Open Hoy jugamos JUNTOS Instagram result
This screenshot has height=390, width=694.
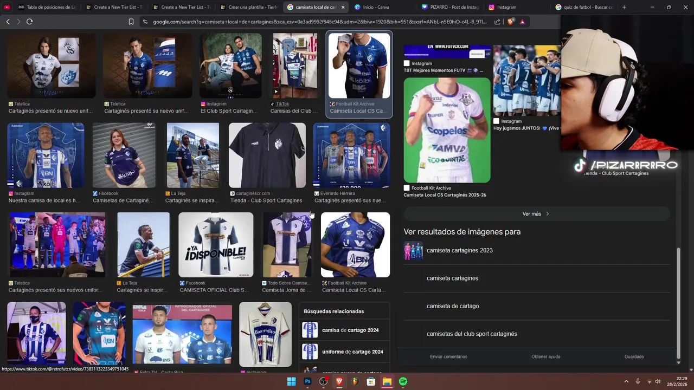(526, 88)
